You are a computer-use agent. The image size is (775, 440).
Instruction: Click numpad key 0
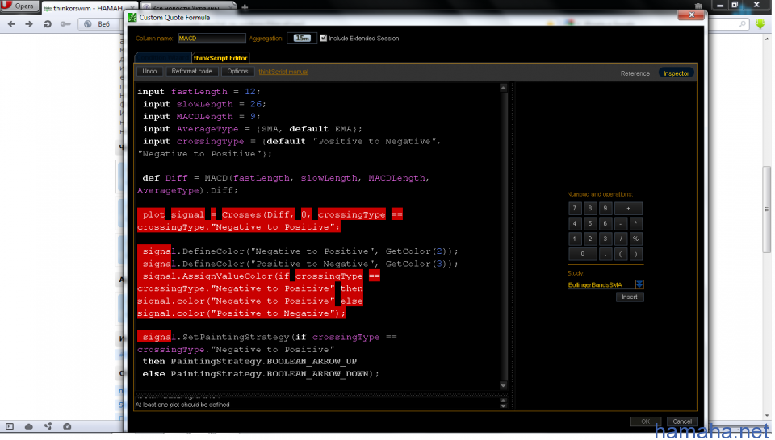[582, 254]
